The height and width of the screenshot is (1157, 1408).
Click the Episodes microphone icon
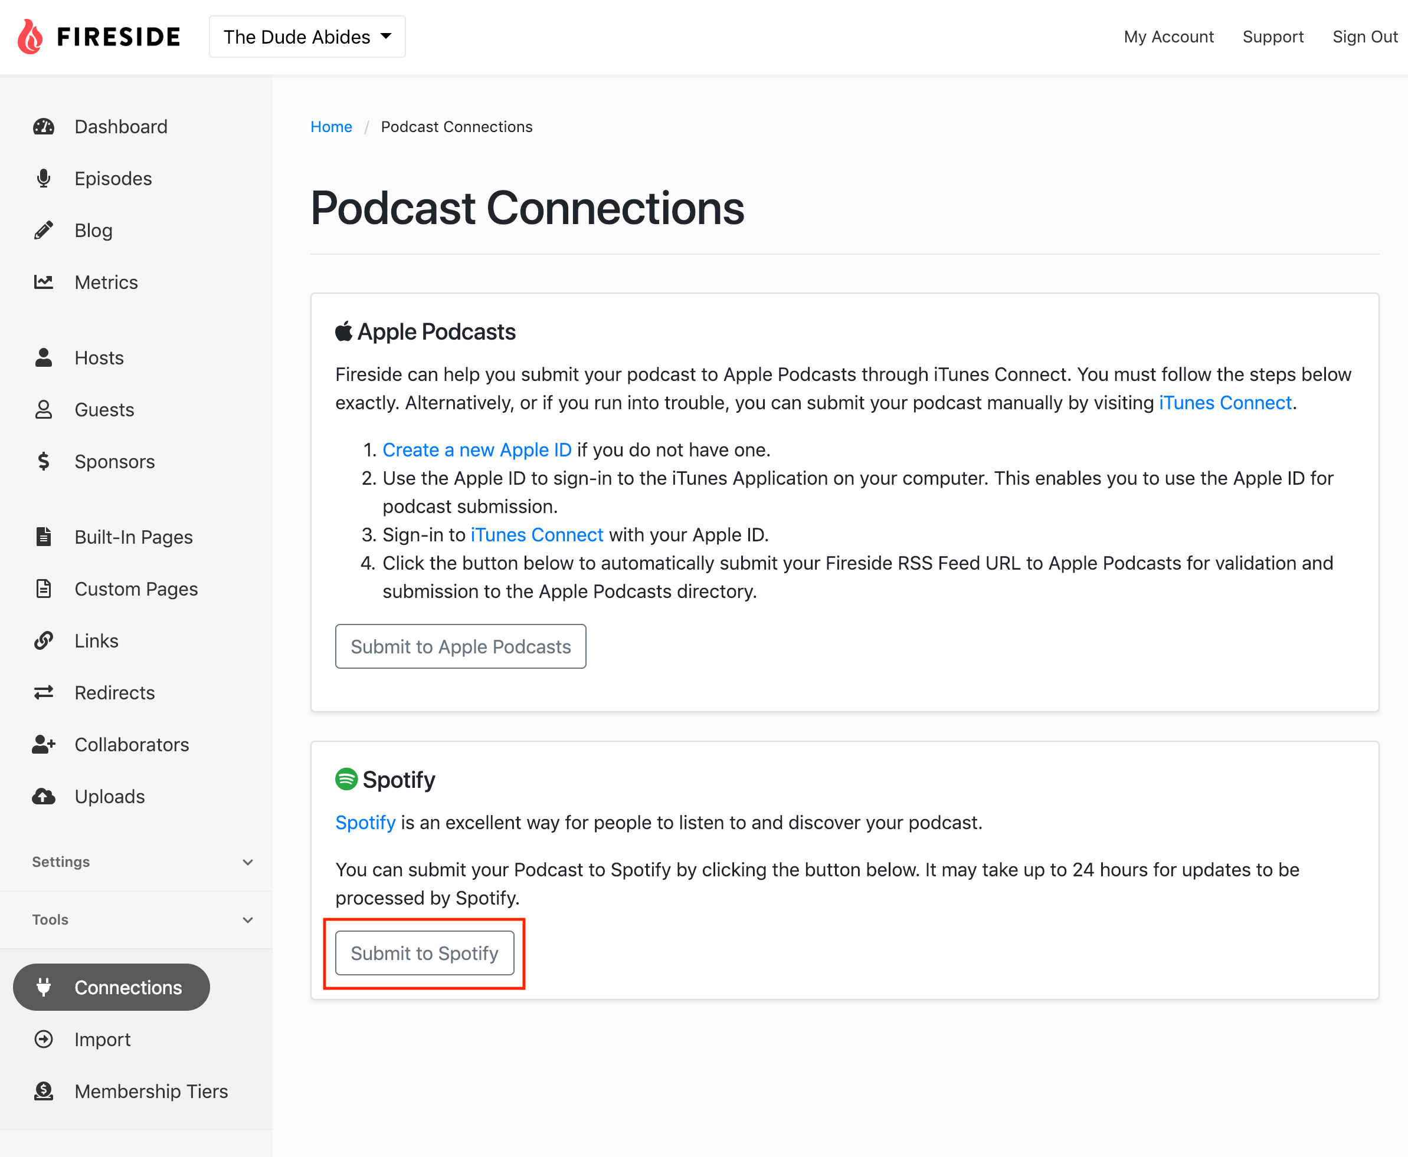pyautogui.click(x=44, y=179)
